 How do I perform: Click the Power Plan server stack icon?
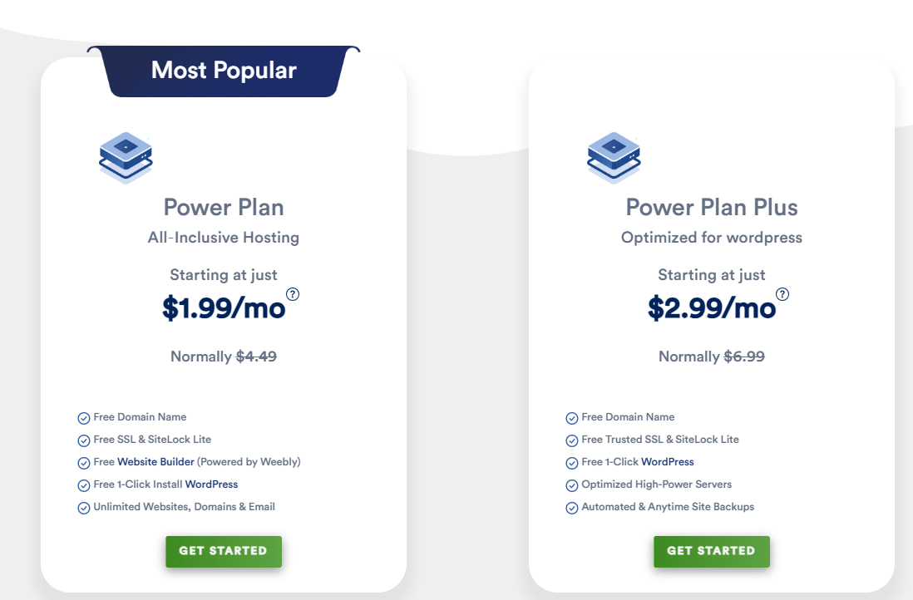click(126, 157)
